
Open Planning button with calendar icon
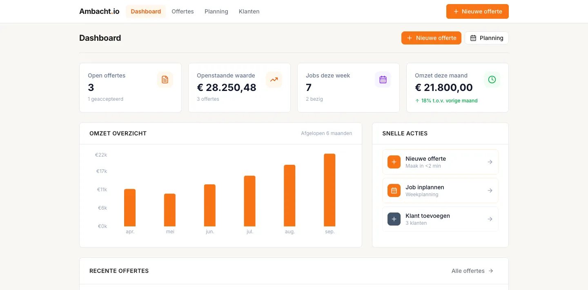coord(487,38)
